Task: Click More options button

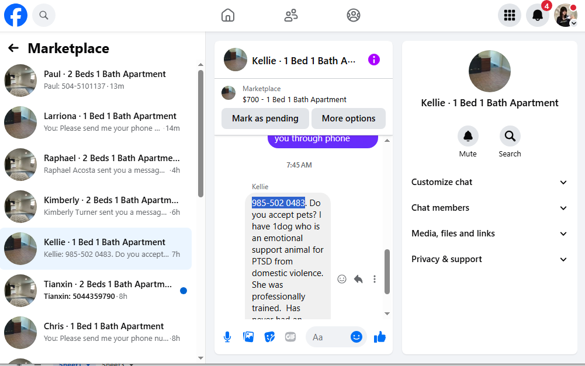Action: pos(348,118)
